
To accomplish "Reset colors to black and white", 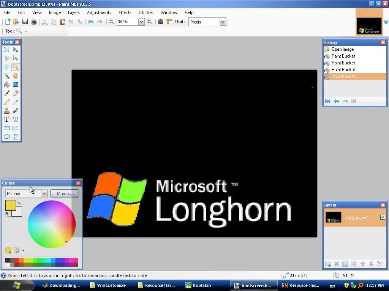I will tap(8, 214).
